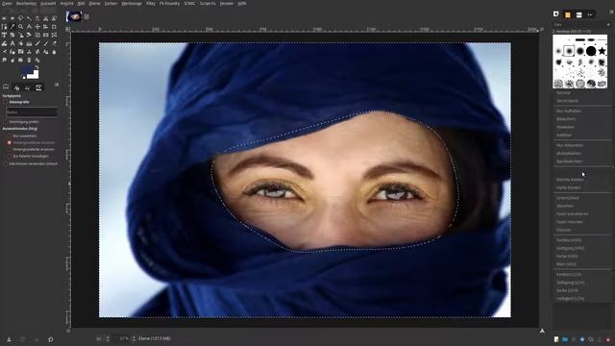Click the save tool preset icon
The height and width of the screenshot is (346, 615).
point(9,339)
